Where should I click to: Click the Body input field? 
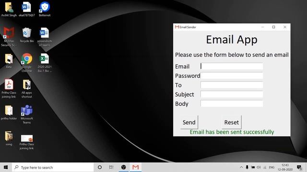[232, 104]
